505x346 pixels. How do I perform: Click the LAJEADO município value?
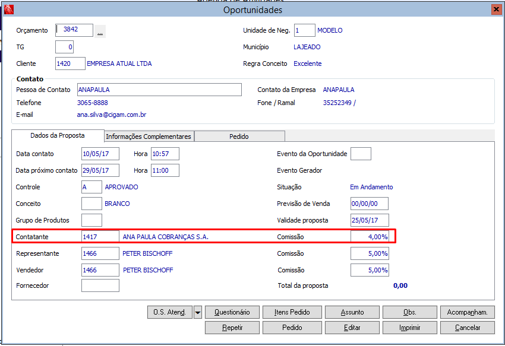(x=307, y=47)
